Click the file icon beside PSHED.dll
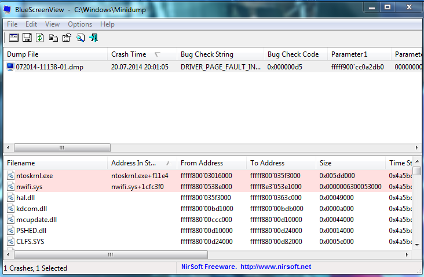424x277 pixels. 10,231
